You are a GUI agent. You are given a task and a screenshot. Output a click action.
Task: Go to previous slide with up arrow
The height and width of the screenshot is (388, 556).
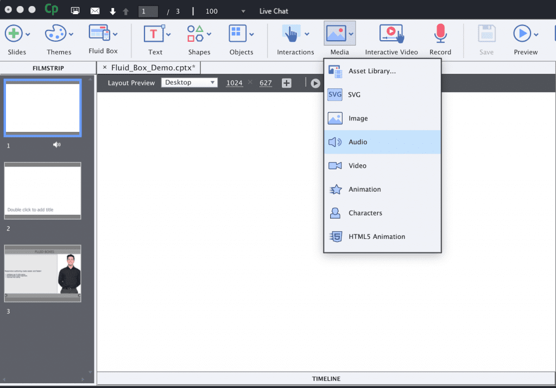(x=125, y=11)
